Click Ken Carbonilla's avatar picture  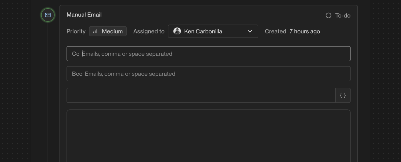pyautogui.click(x=177, y=31)
